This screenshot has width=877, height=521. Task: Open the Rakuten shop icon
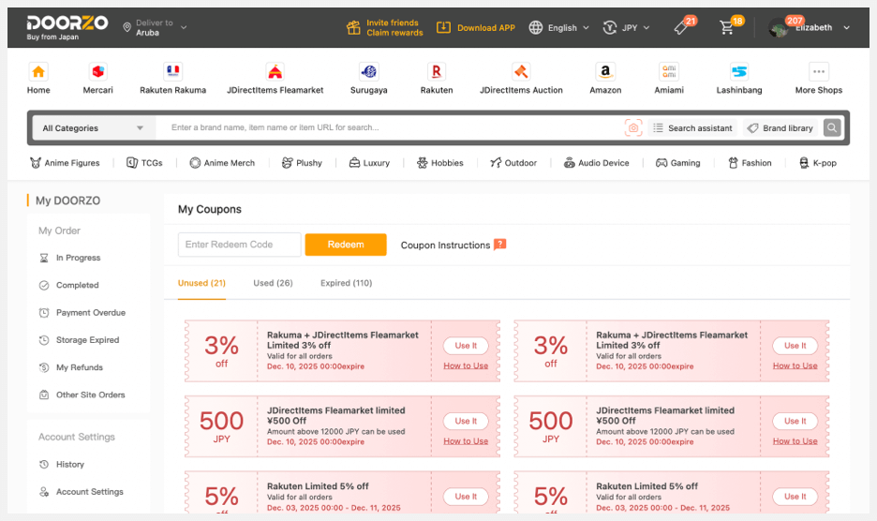click(x=437, y=71)
